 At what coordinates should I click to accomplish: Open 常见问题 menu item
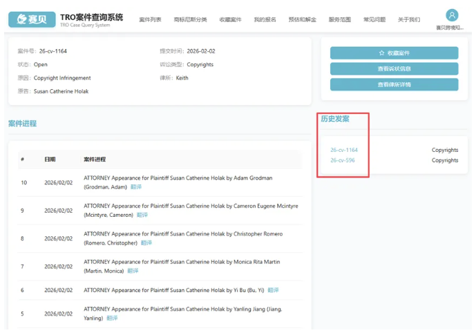pos(374,20)
